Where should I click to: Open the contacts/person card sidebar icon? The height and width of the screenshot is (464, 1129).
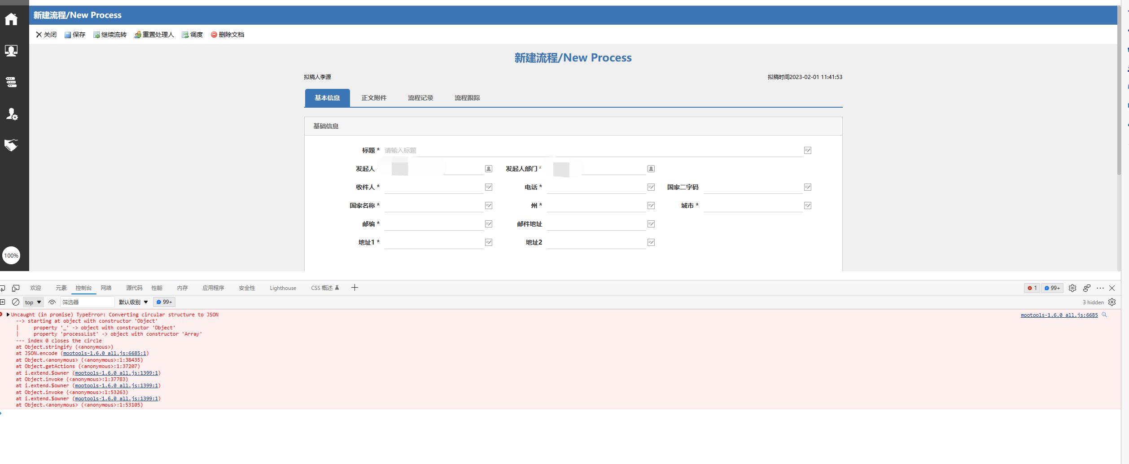[x=11, y=51]
